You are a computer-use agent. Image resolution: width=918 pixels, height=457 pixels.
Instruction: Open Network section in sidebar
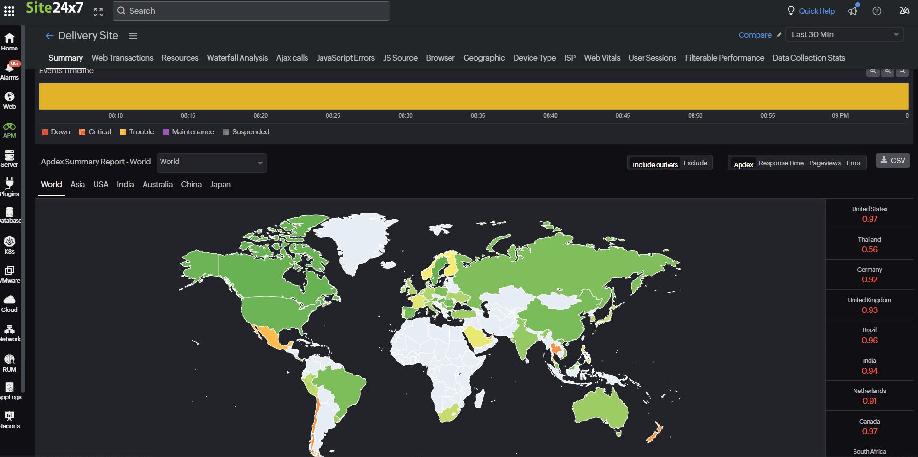[x=10, y=333]
